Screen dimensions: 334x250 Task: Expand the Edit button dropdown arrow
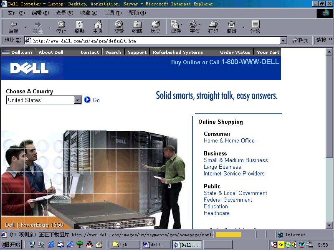click(x=243, y=27)
